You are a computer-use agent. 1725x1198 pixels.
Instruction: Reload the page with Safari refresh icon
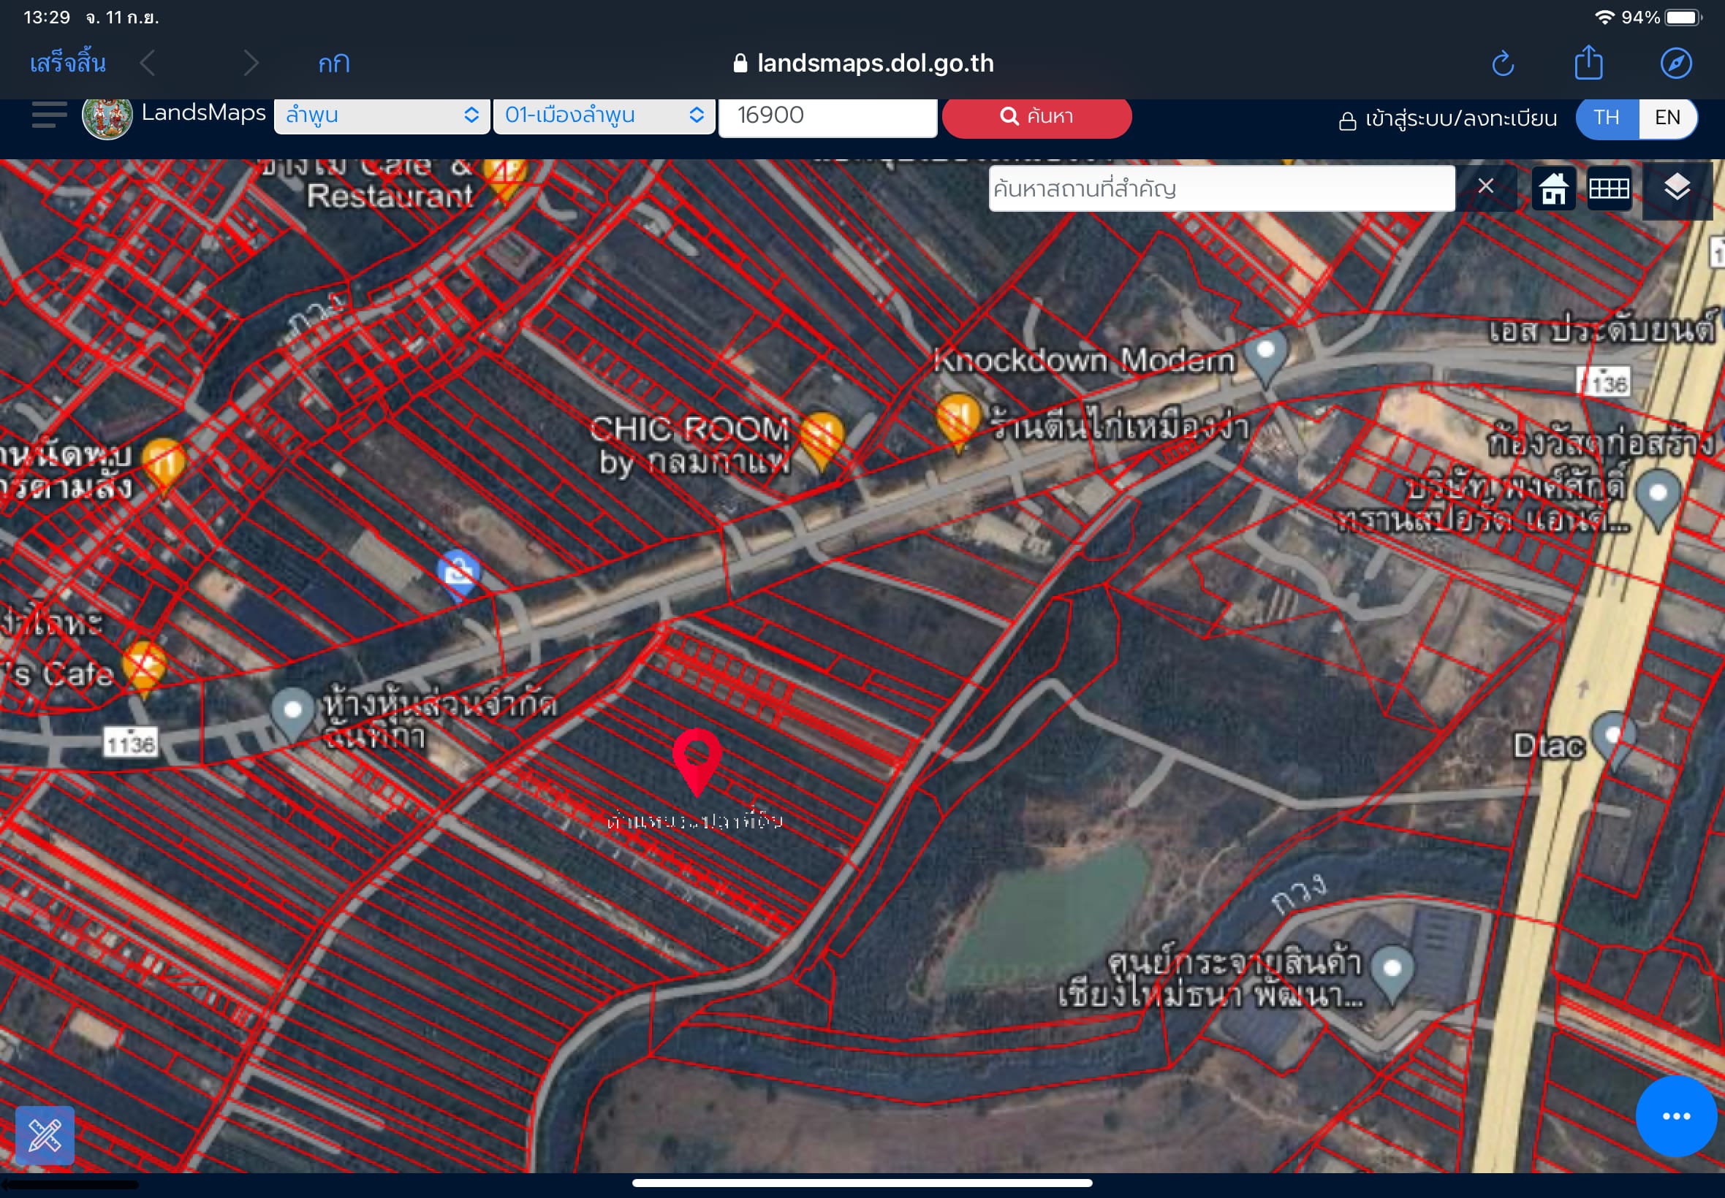coord(1503,63)
